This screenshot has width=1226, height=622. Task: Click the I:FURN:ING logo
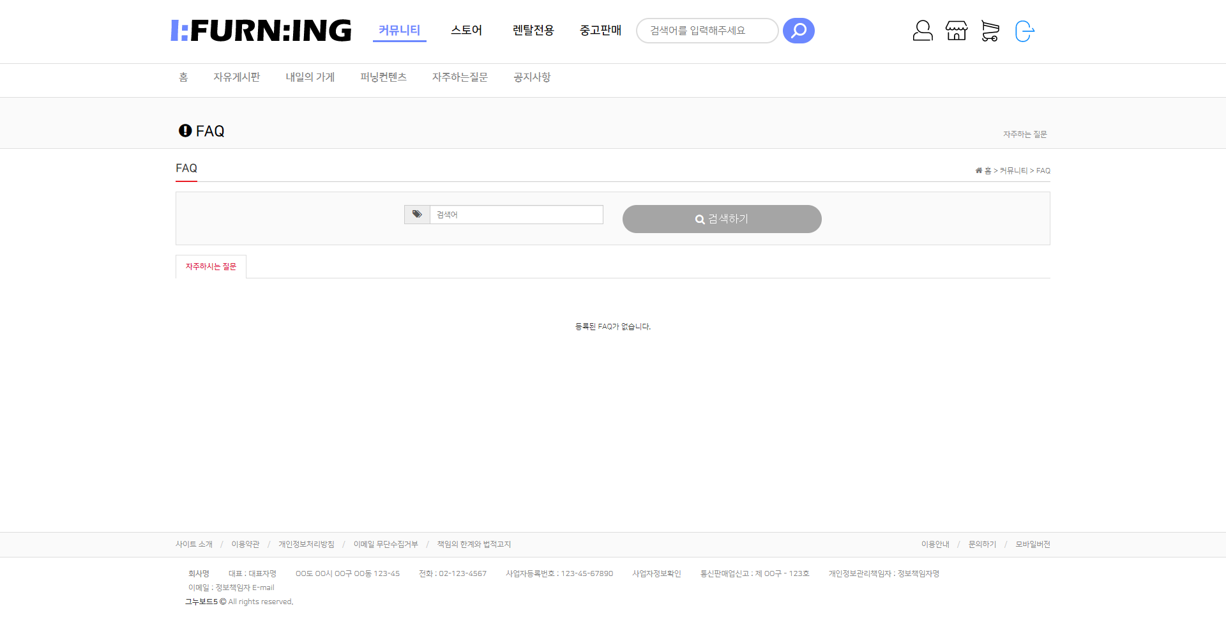tap(261, 31)
